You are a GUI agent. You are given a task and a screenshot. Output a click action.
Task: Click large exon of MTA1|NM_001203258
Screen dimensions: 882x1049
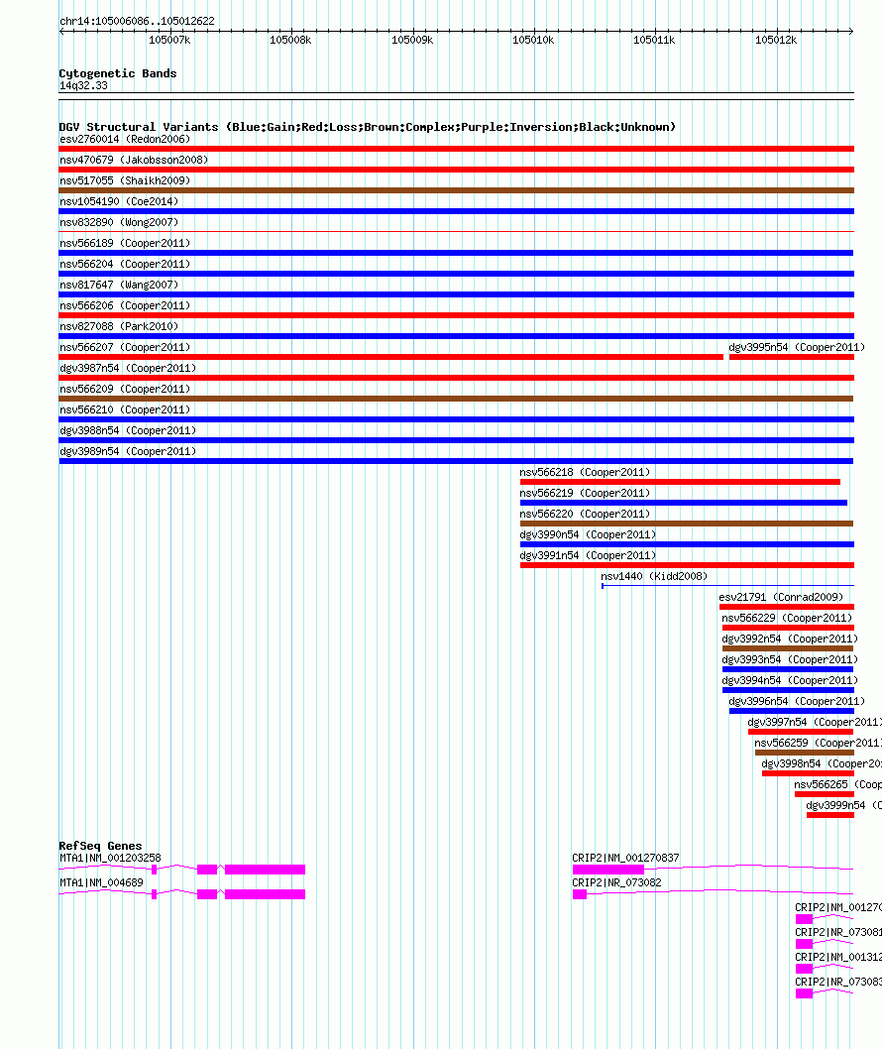click(x=266, y=870)
